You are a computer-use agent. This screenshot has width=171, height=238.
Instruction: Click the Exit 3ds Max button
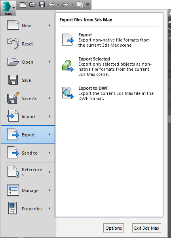coord(146,228)
